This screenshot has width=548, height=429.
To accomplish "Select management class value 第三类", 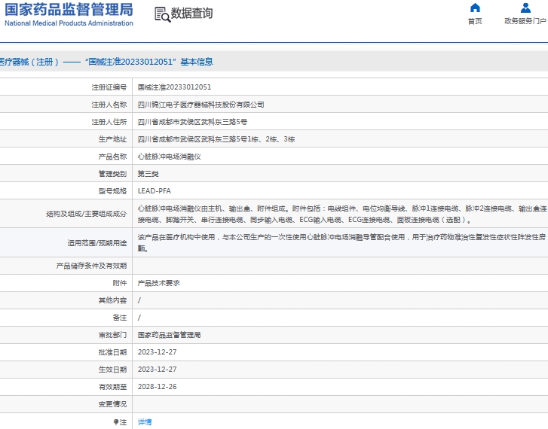I will pyautogui.click(x=148, y=174).
